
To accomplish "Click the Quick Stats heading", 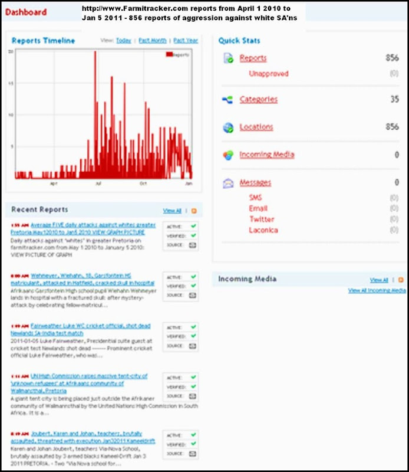I will [239, 41].
